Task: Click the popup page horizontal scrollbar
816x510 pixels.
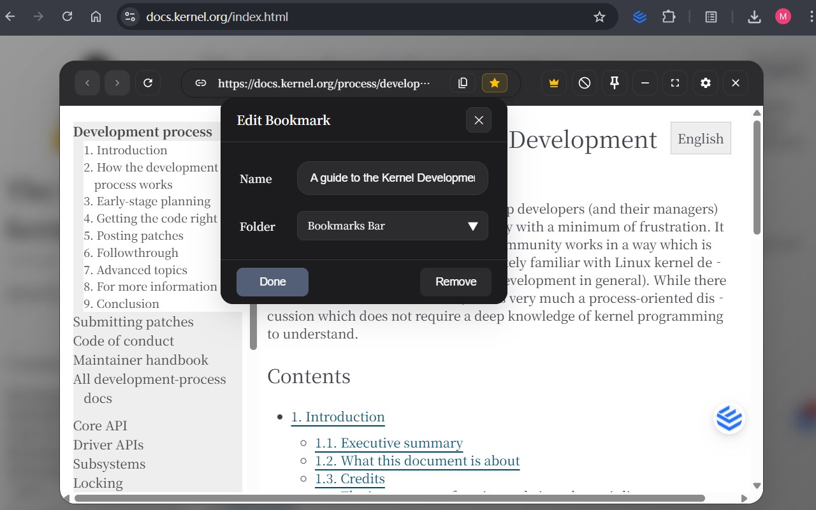Action: tap(390, 498)
